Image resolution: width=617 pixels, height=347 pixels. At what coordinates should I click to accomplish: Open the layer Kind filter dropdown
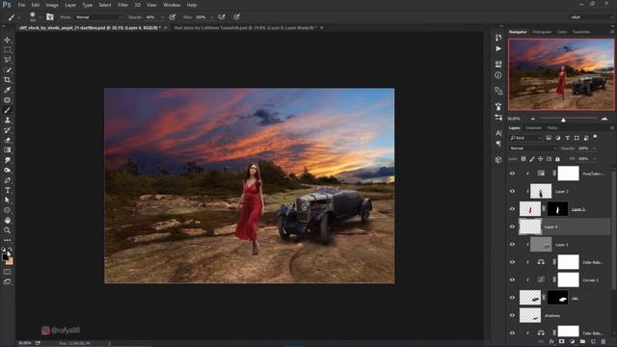pos(525,138)
